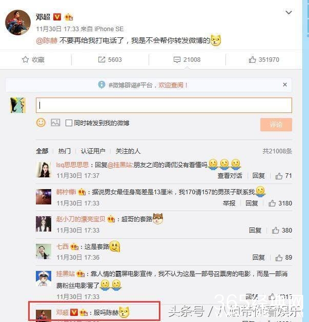The height and width of the screenshot is (322, 309).
Task: Click the 收藏 star icon
Action: pyautogui.click(x=25, y=60)
